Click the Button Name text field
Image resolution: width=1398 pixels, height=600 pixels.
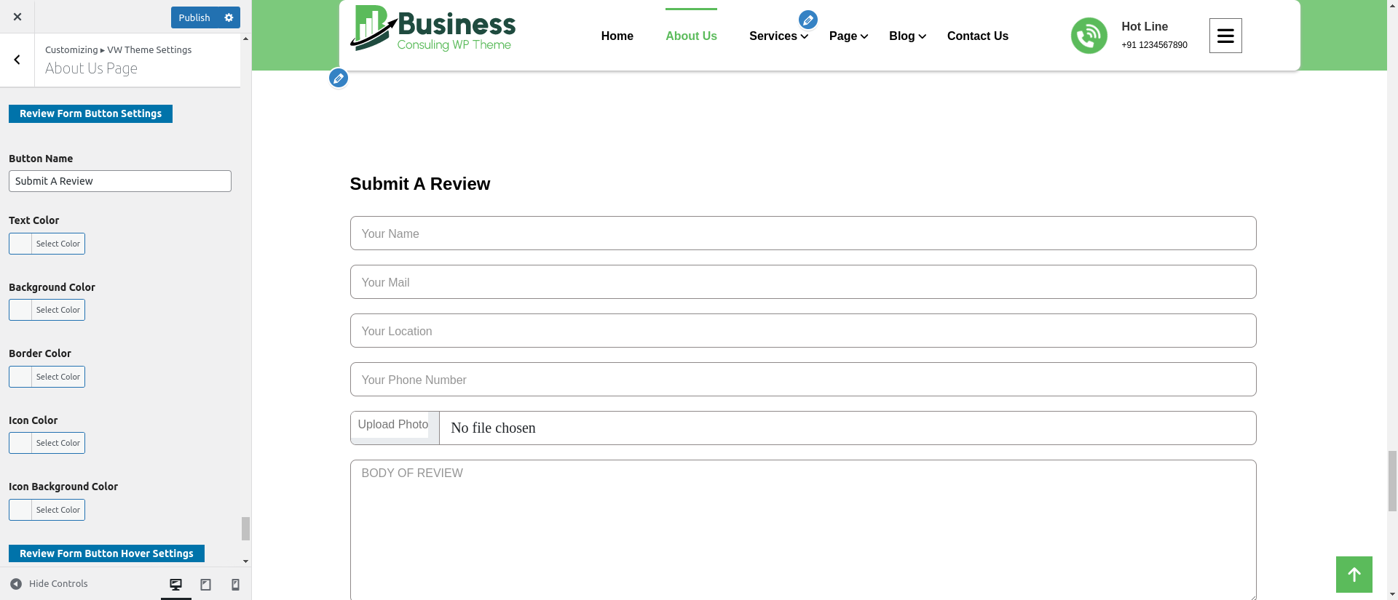pos(120,181)
